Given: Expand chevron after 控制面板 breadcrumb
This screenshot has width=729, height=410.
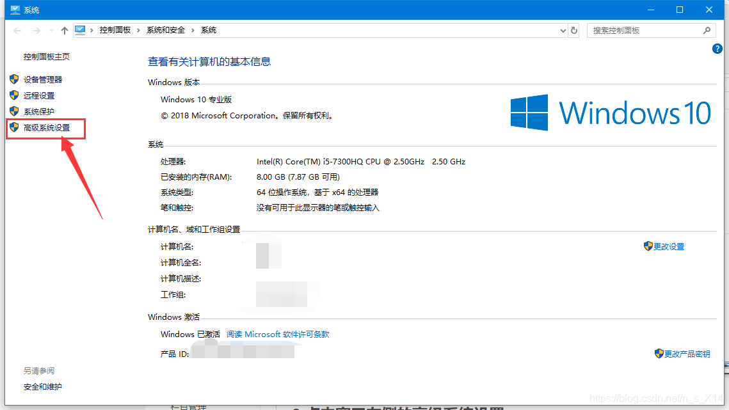Looking at the screenshot, I should [x=138, y=30].
